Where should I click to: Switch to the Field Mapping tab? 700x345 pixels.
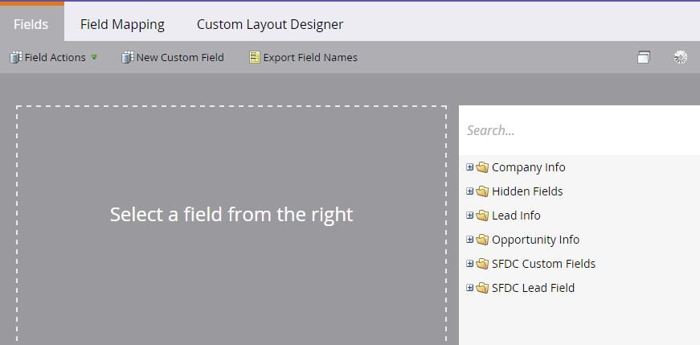tap(122, 24)
